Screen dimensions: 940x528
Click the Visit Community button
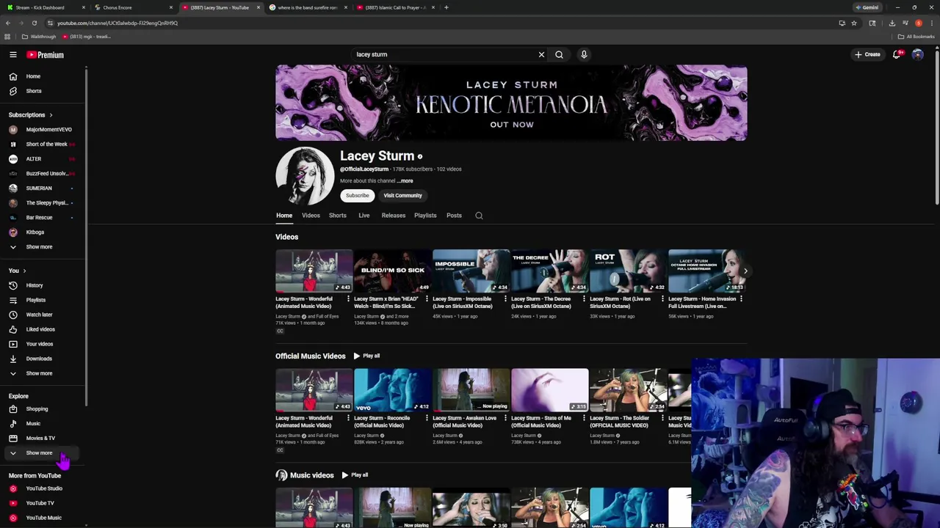402,196
